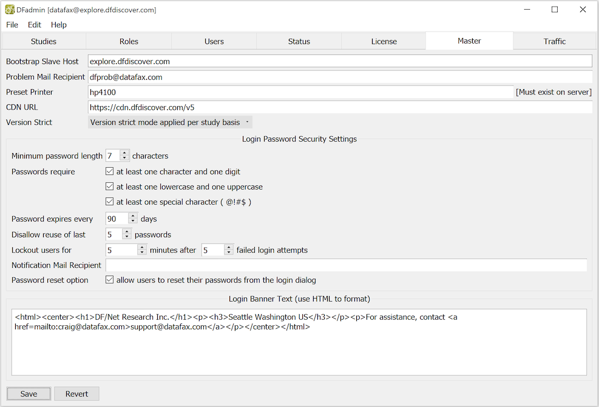Increase failed login attempts with up arrow
The height and width of the screenshot is (407, 599).
[x=229, y=247]
